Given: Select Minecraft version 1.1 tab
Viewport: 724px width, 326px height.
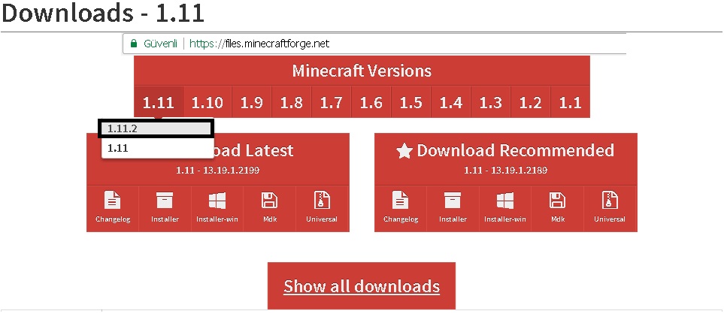Looking at the screenshot, I should [570, 102].
